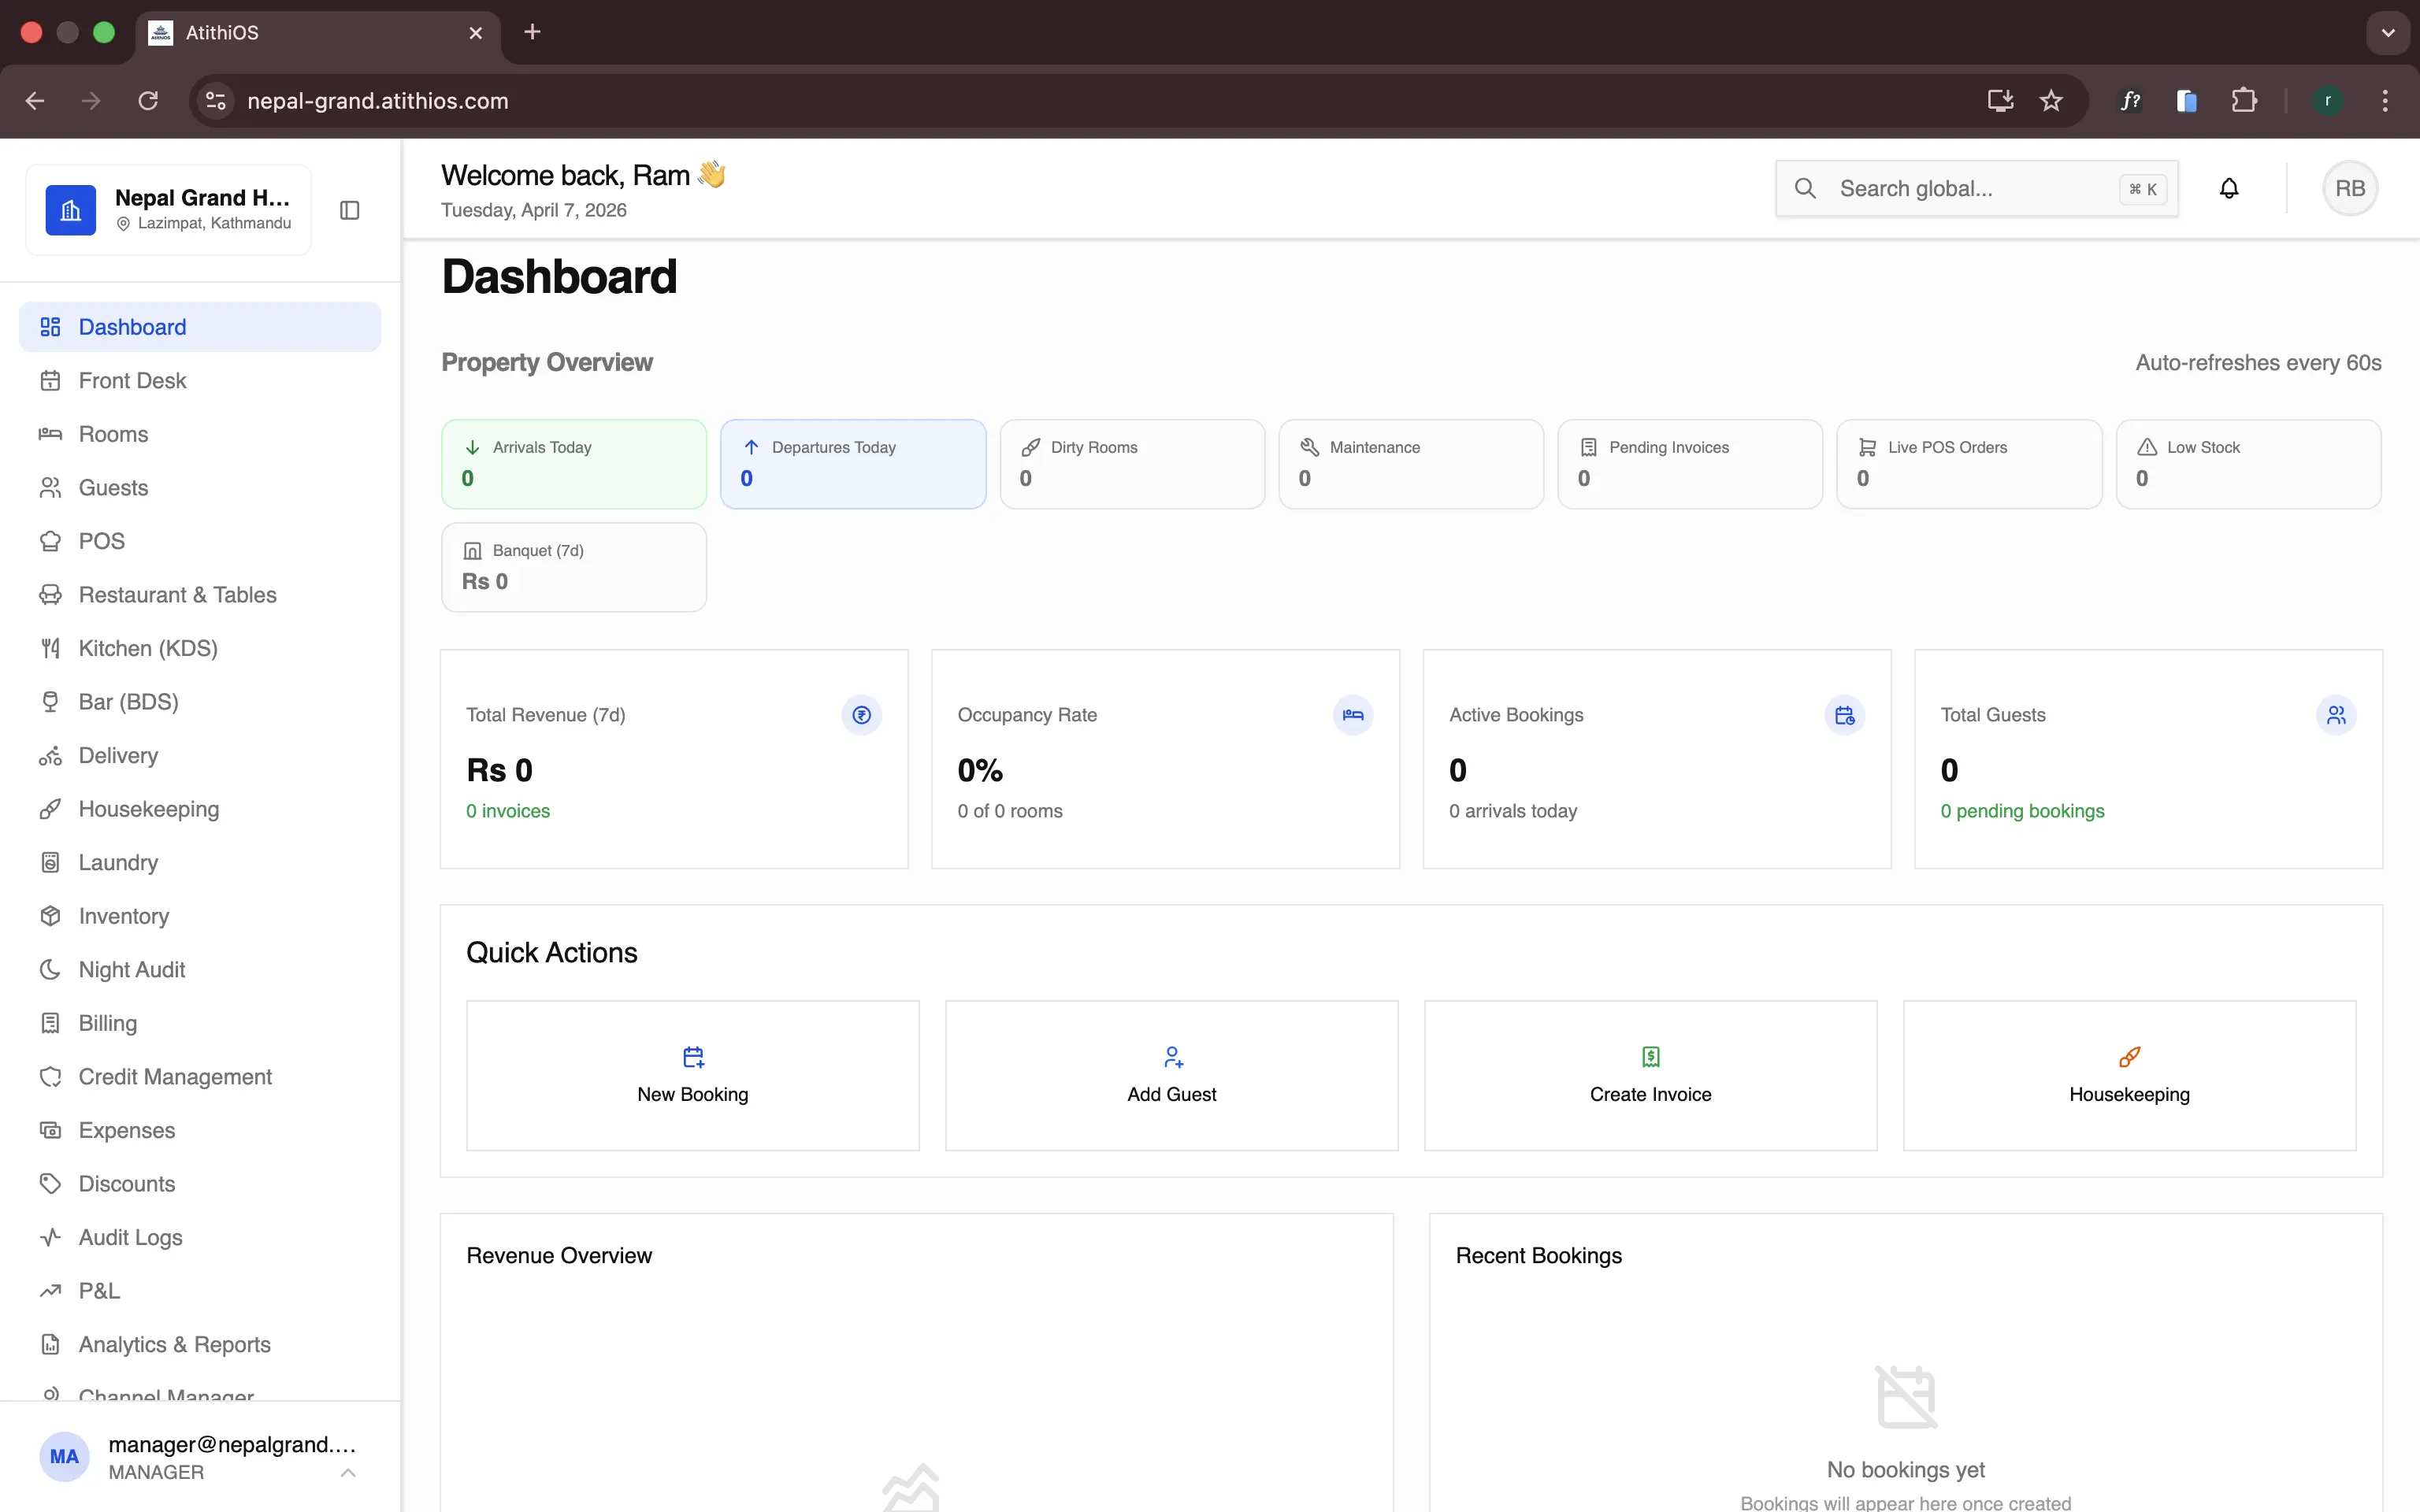Viewport: 2420px width, 1512px height.
Task: Click the New Booking quick action
Action: (x=692, y=1075)
